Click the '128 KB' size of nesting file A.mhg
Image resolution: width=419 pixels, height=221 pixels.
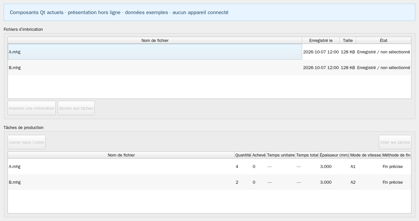[348, 52]
